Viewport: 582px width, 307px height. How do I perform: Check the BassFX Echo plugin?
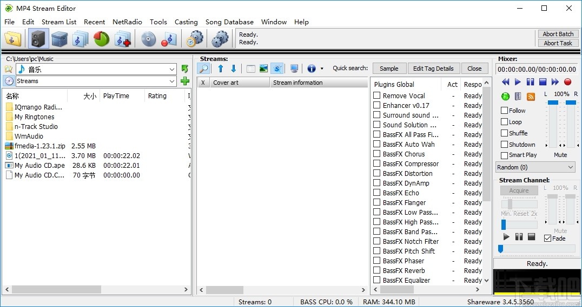pos(377,193)
